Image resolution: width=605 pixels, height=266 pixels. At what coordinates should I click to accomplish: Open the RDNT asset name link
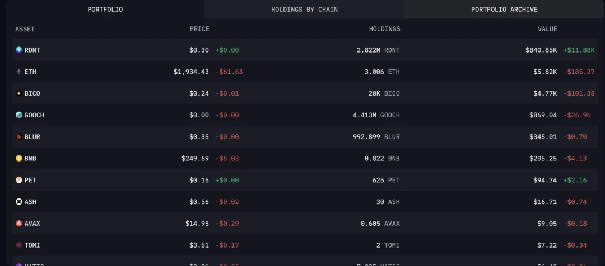coord(32,50)
